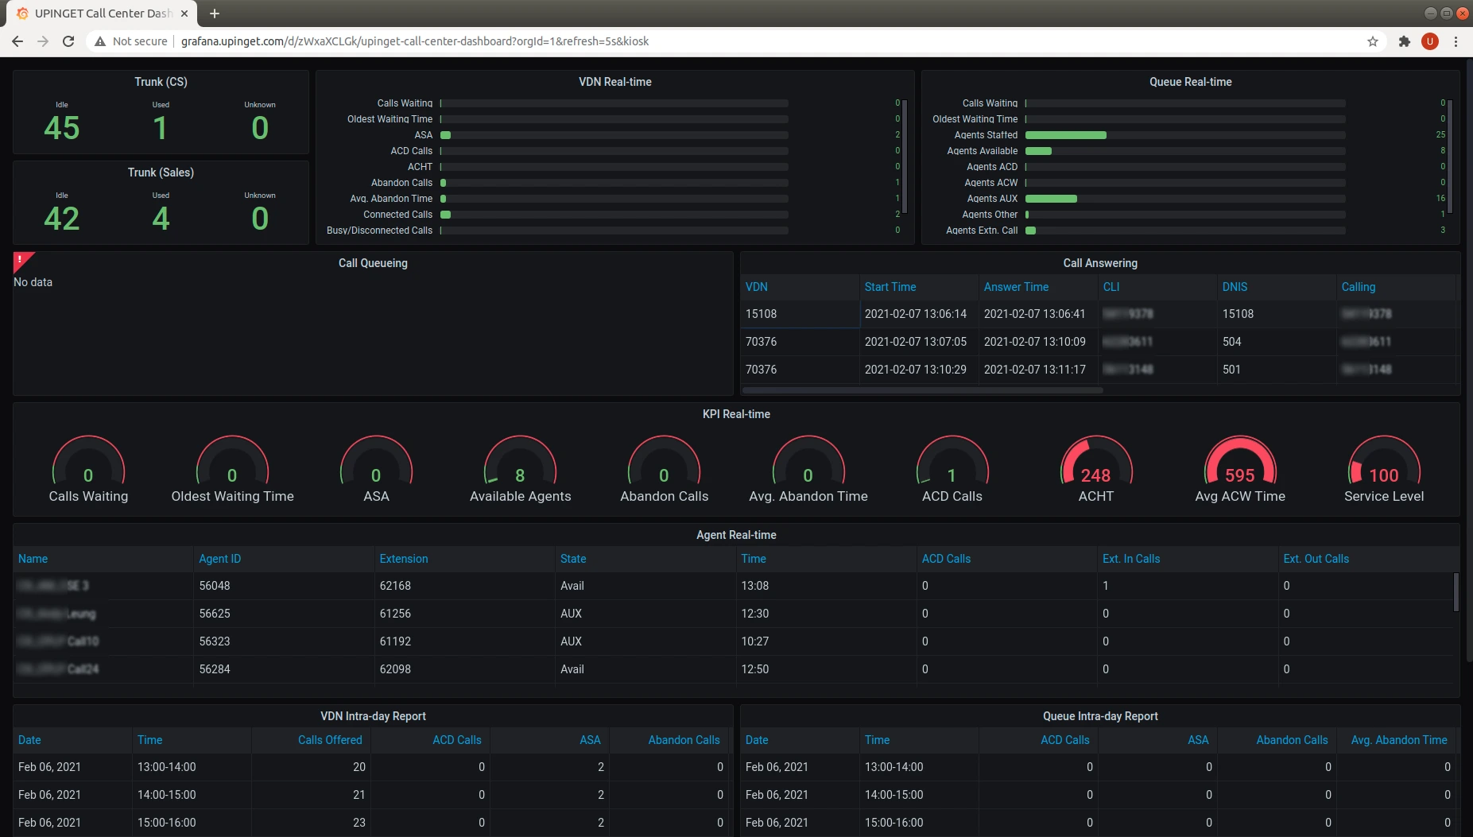This screenshot has height=837, width=1473.
Task: Sort Queue Intra-day Report by Avg. Abandon Time
Action: (1399, 740)
